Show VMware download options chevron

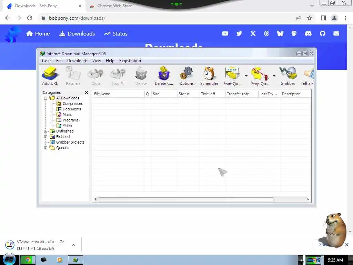73,245
